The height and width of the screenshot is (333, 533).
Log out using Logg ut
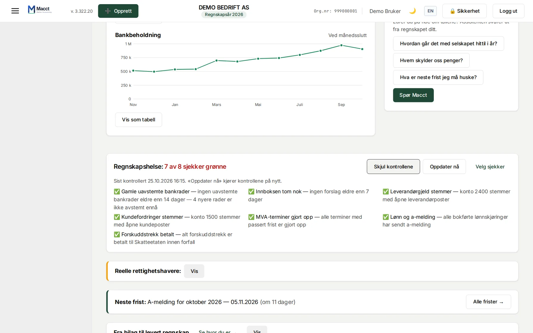[x=508, y=11]
